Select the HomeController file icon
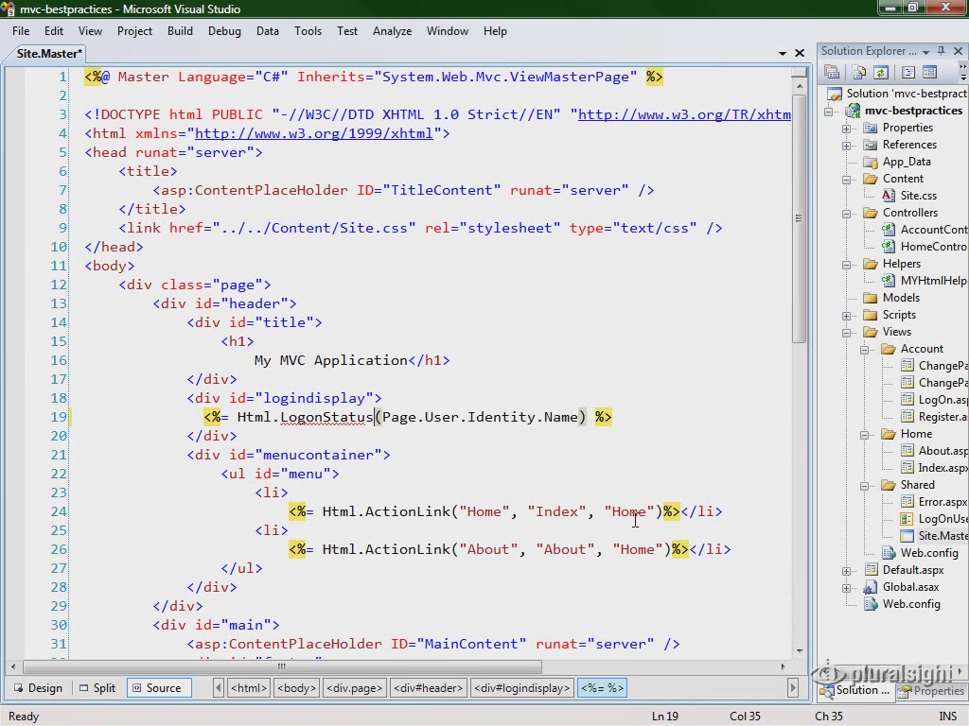 tap(888, 247)
